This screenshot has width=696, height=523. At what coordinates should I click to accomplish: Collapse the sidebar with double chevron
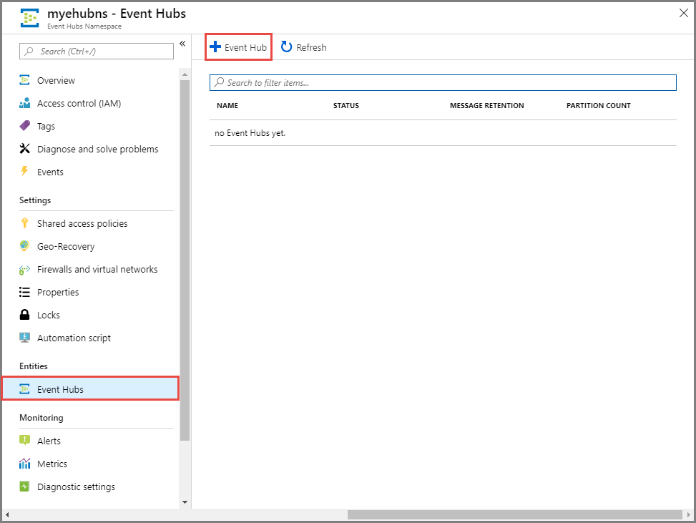click(182, 44)
